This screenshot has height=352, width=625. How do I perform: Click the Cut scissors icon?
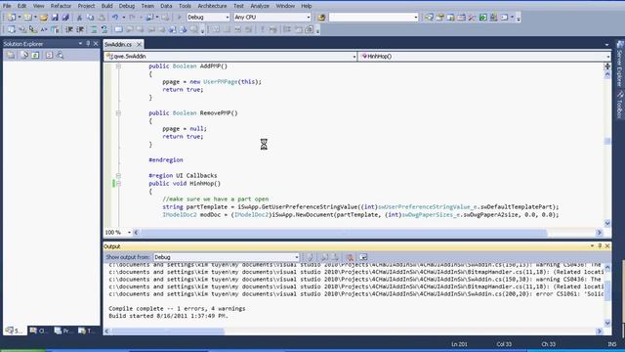pyautogui.click(x=79, y=18)
